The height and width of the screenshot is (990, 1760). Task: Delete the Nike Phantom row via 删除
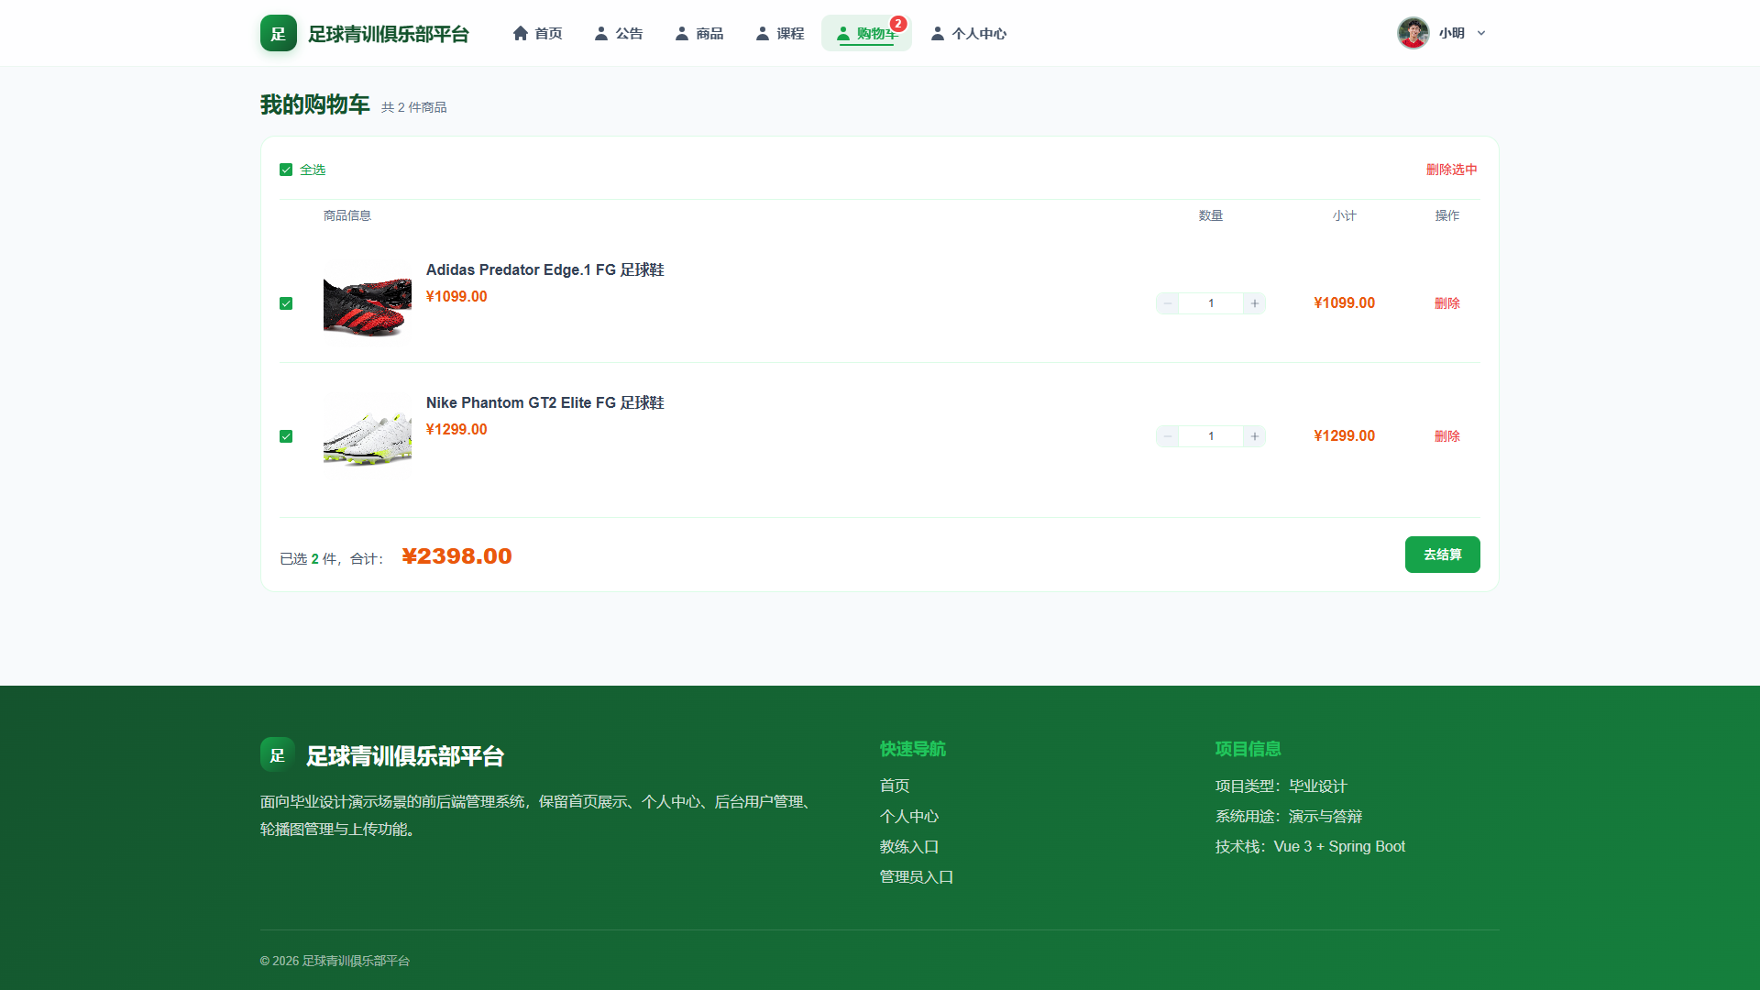coord(1447,436)
